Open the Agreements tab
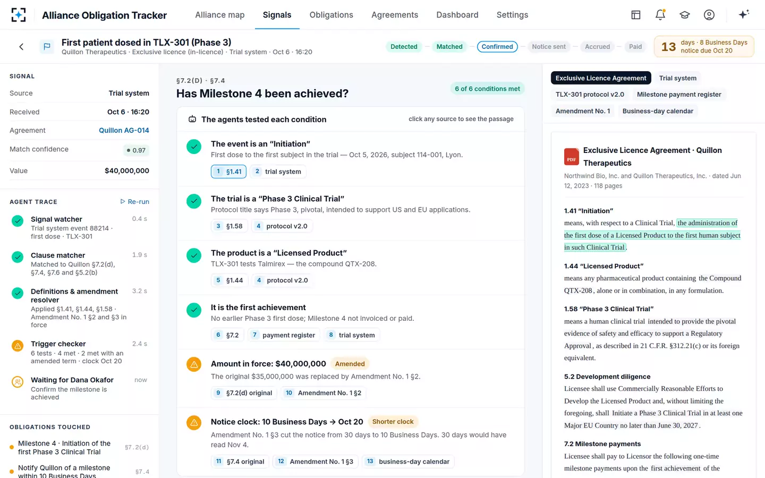The image size is (765, 478). click(x=395, y=15)
